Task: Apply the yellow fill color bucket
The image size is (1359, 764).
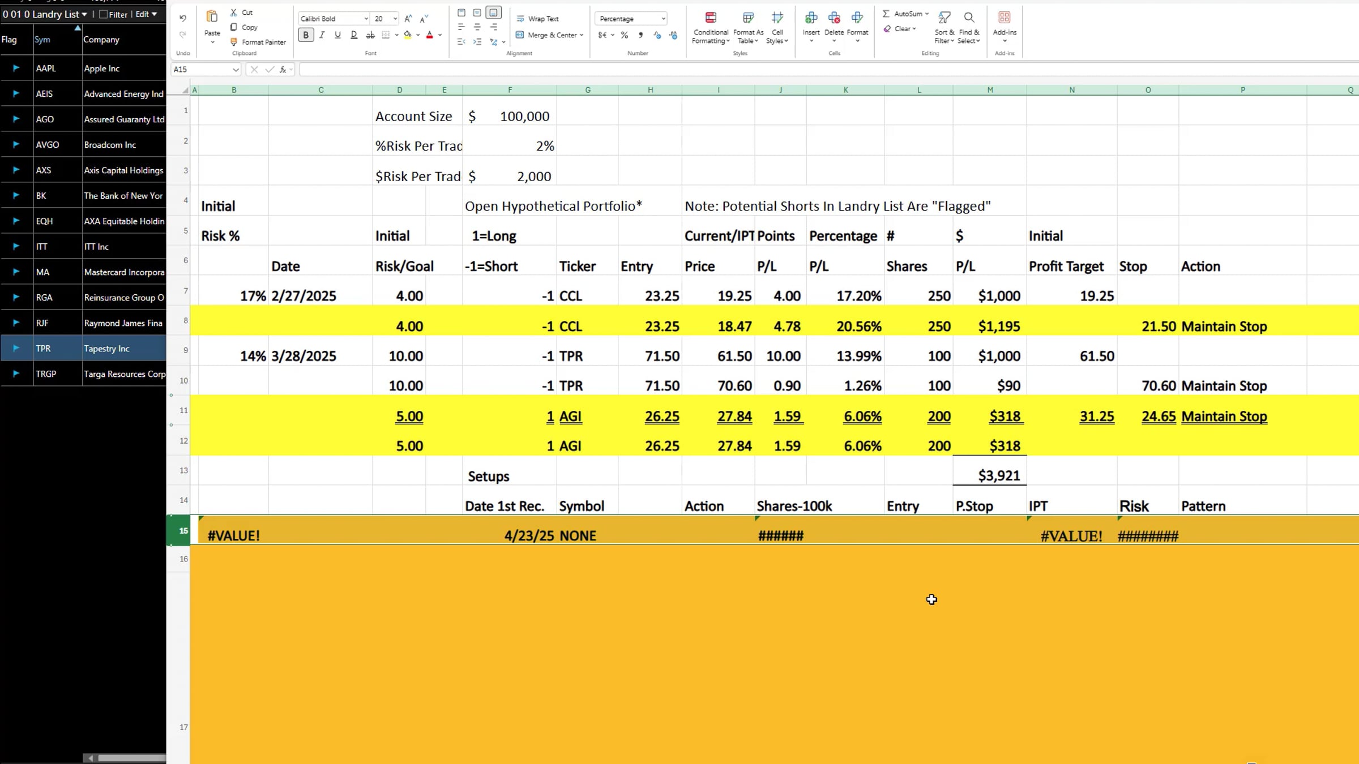Action: (x=407, y=35)
